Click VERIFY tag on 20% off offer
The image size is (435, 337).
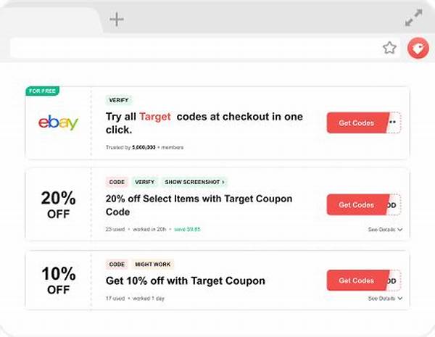click(x=144, y=182)
